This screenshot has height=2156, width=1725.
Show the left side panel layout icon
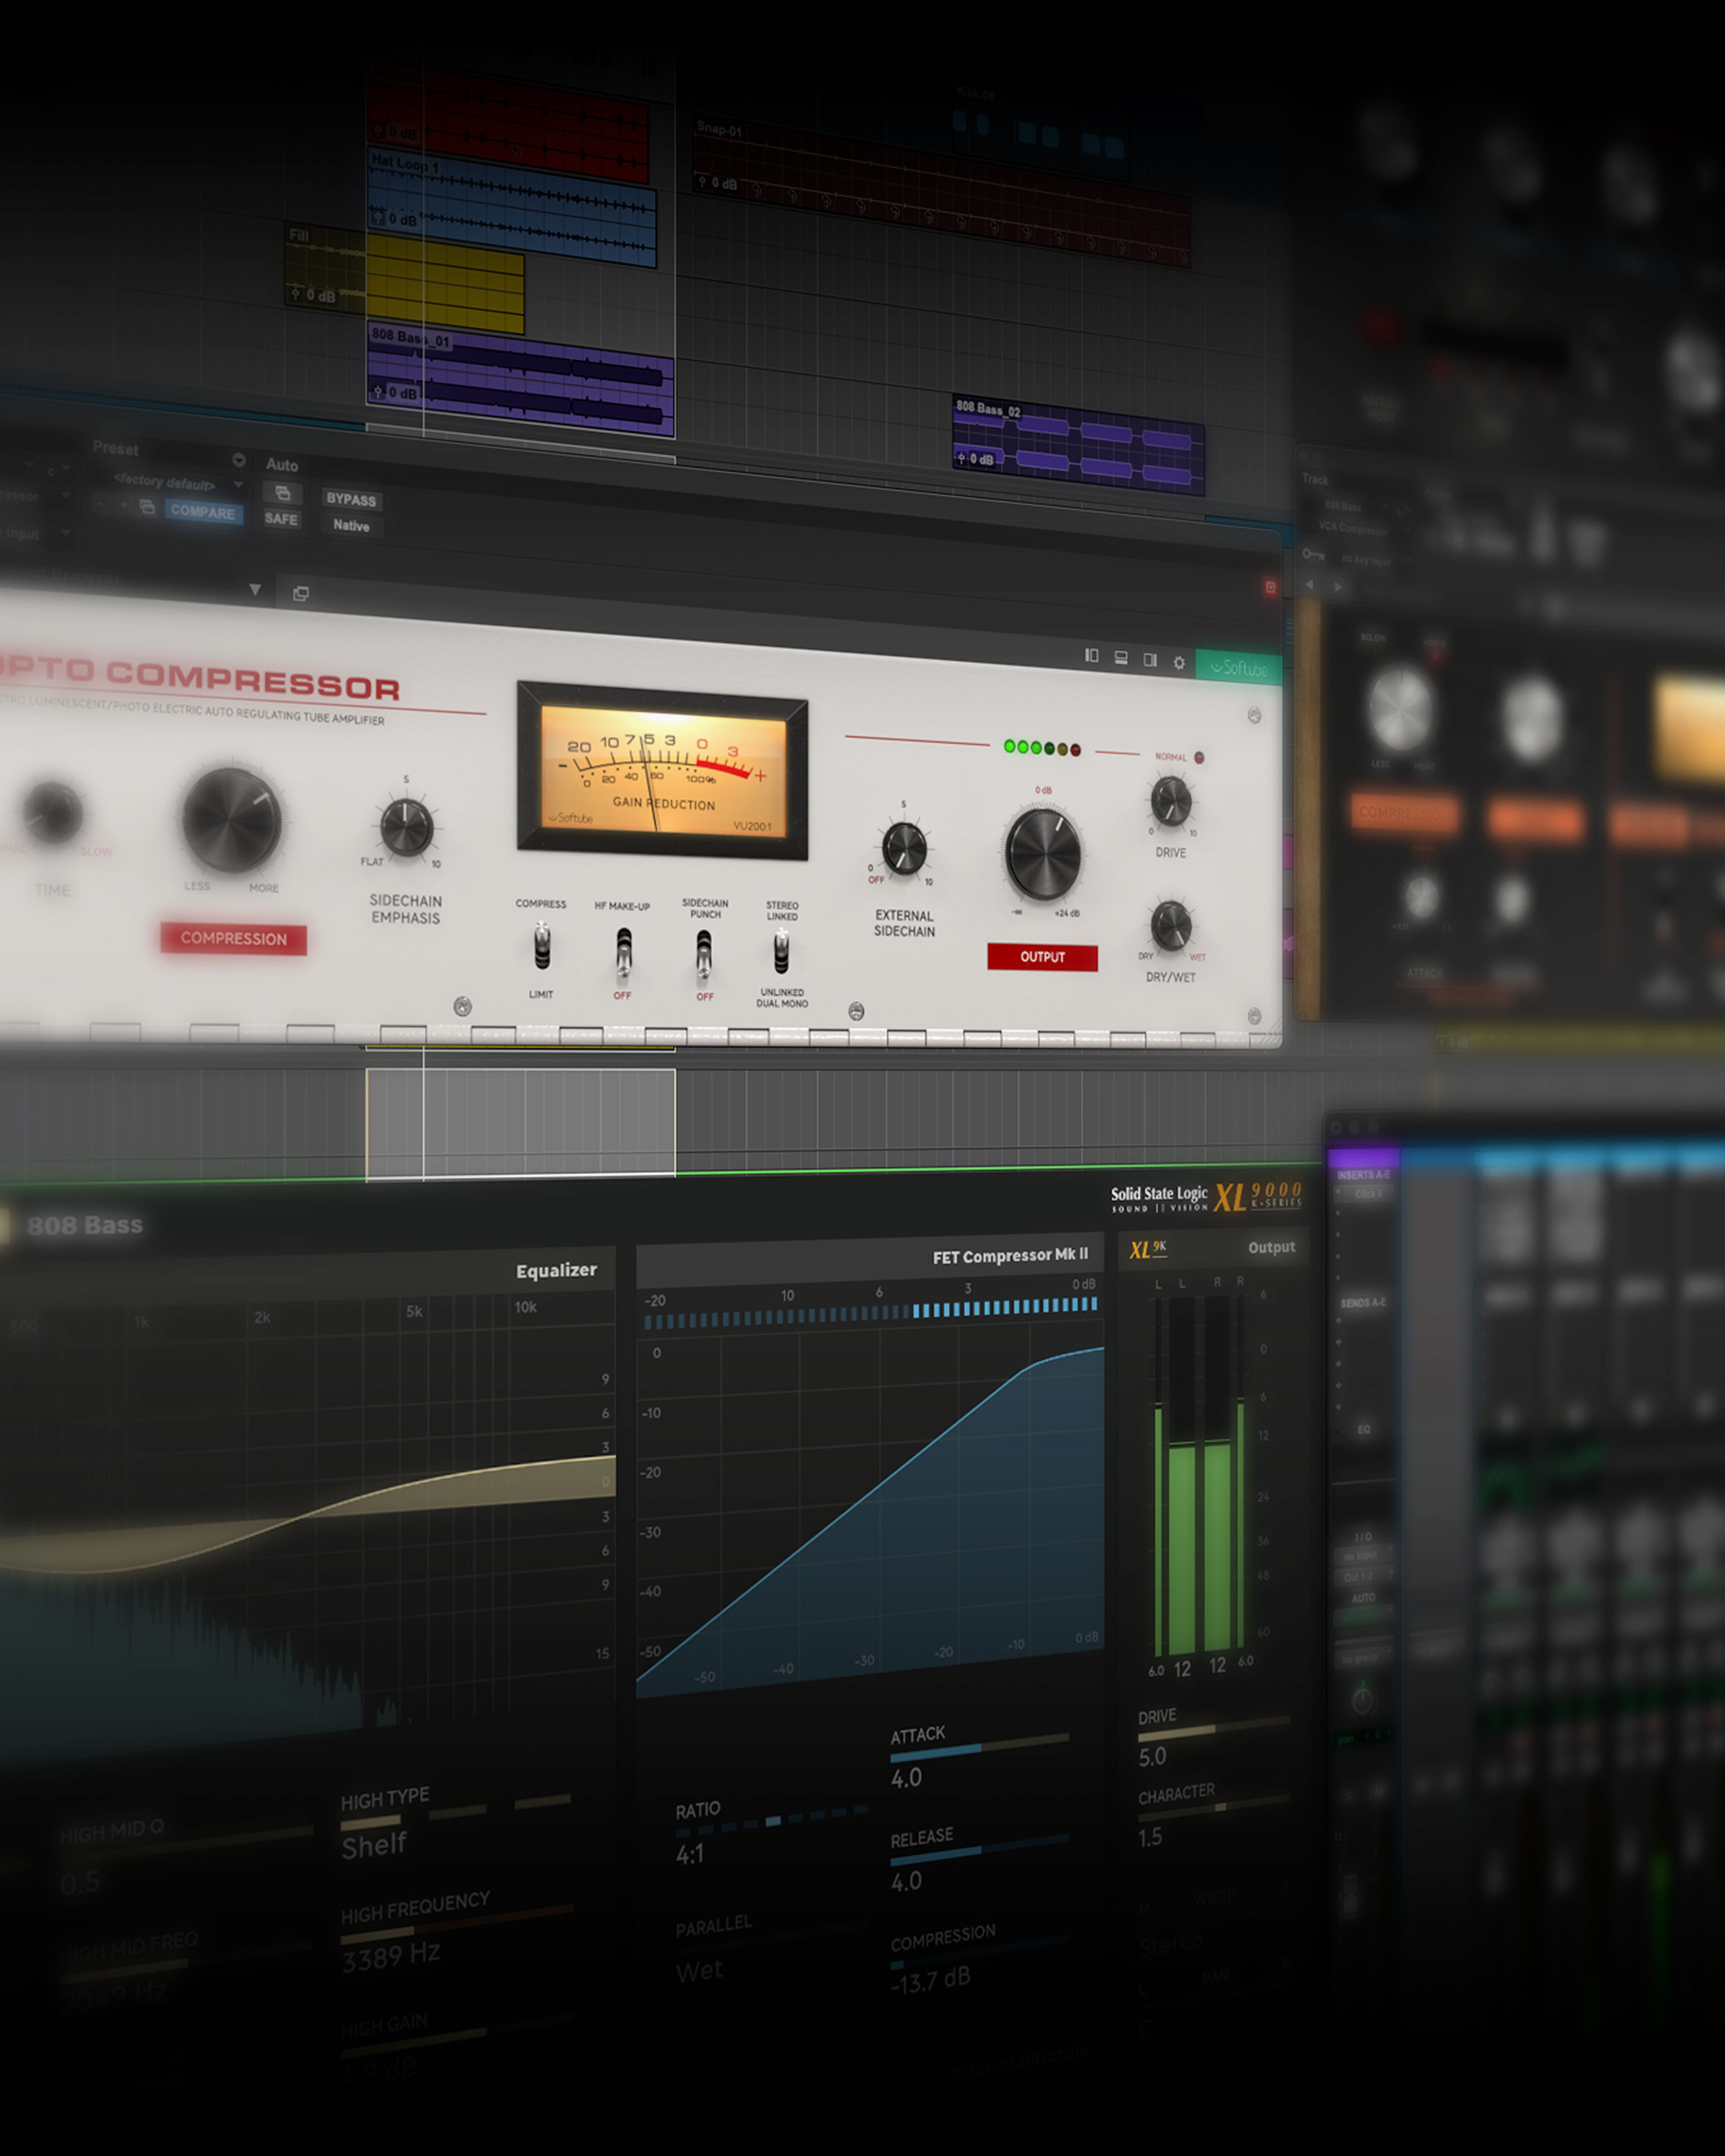point(1092,656)
